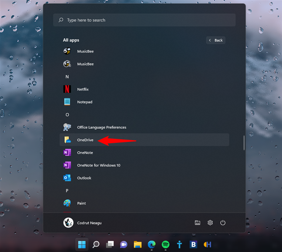
Task: Select the 'Notepad' label text
Action: point(85,102)
